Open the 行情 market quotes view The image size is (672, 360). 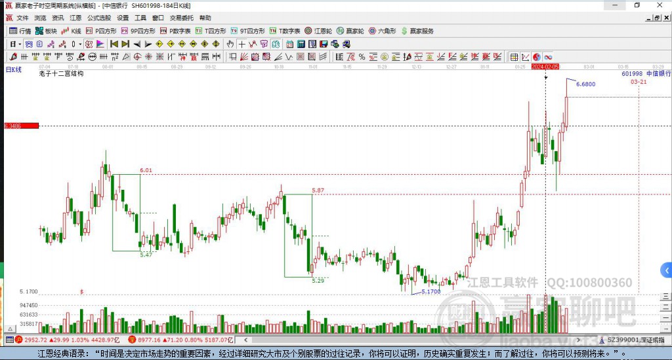pyautogui.click(x=20, y=31)
